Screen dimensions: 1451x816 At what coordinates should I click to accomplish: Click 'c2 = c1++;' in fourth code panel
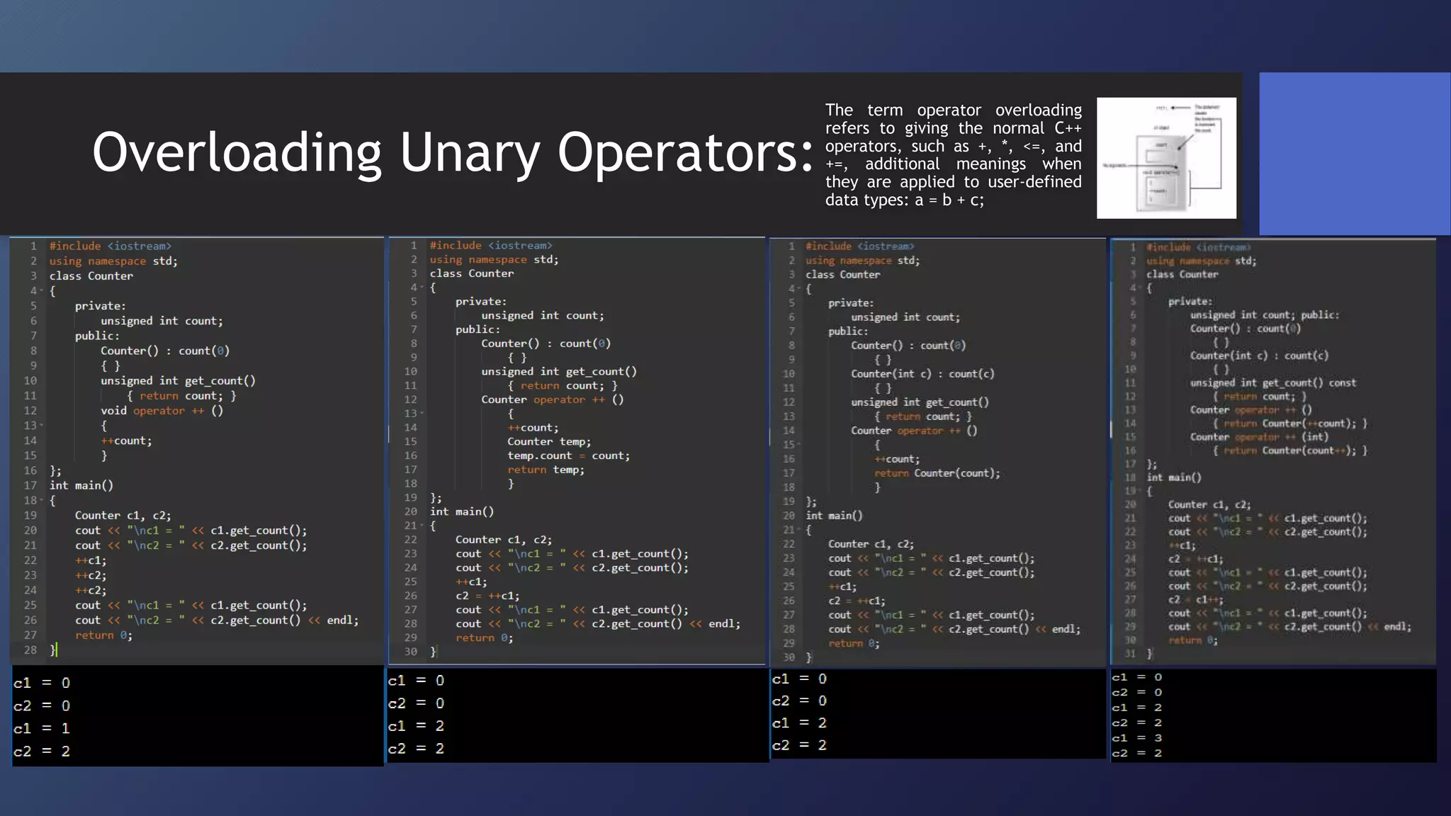tap(1195, 599)
